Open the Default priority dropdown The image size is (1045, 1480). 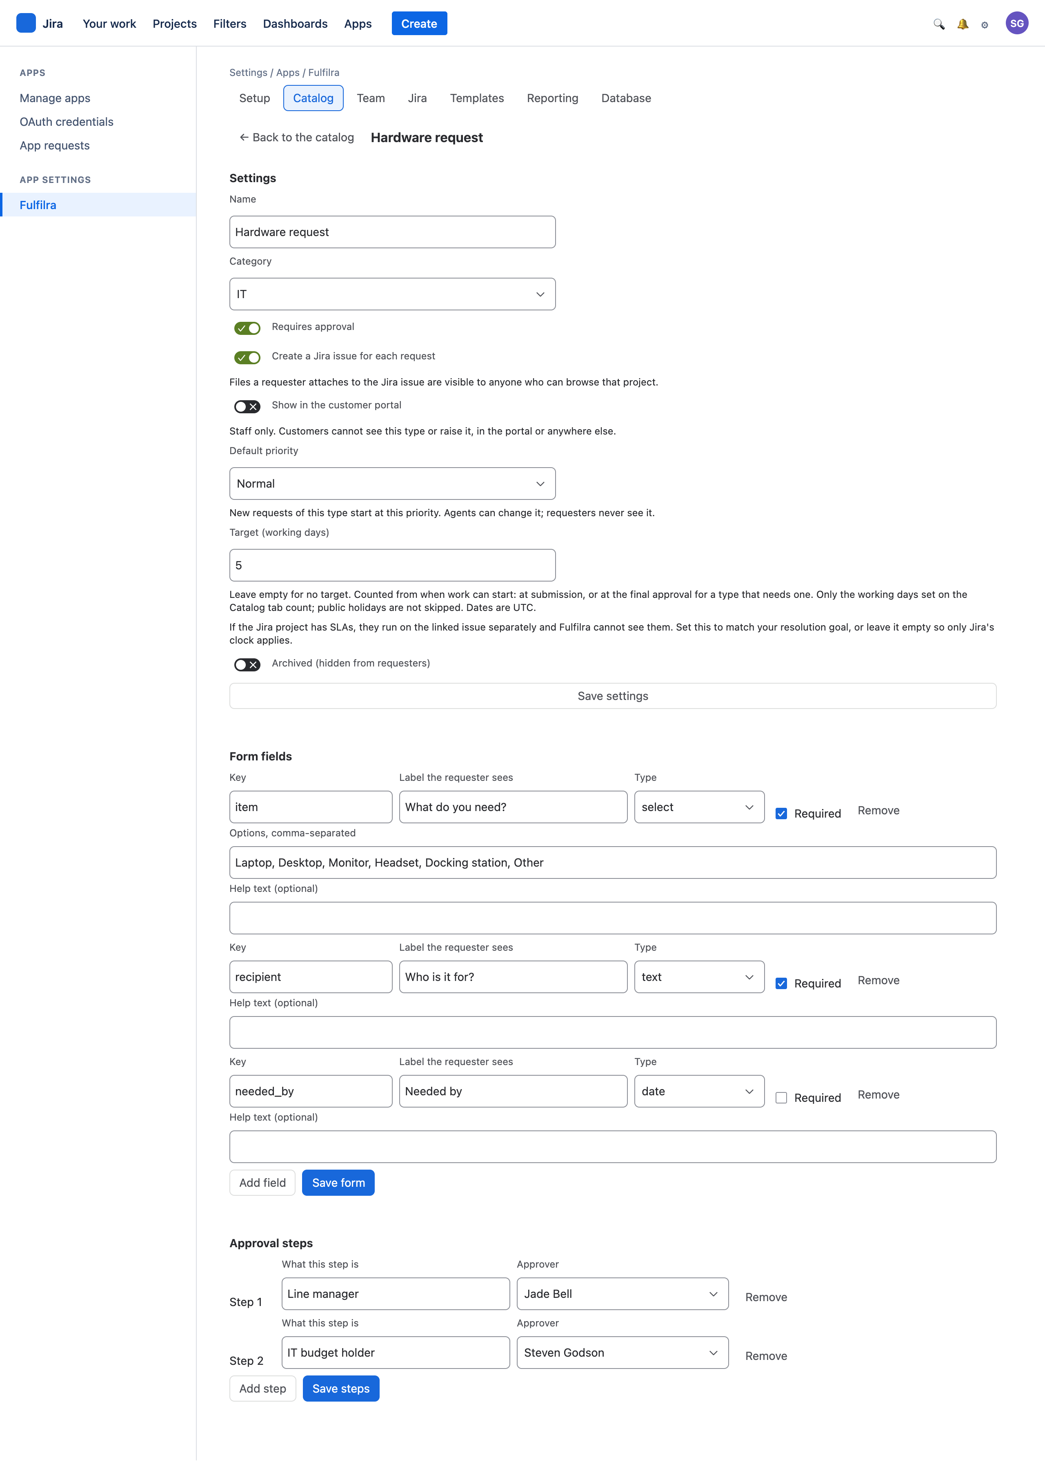point(392,484)
